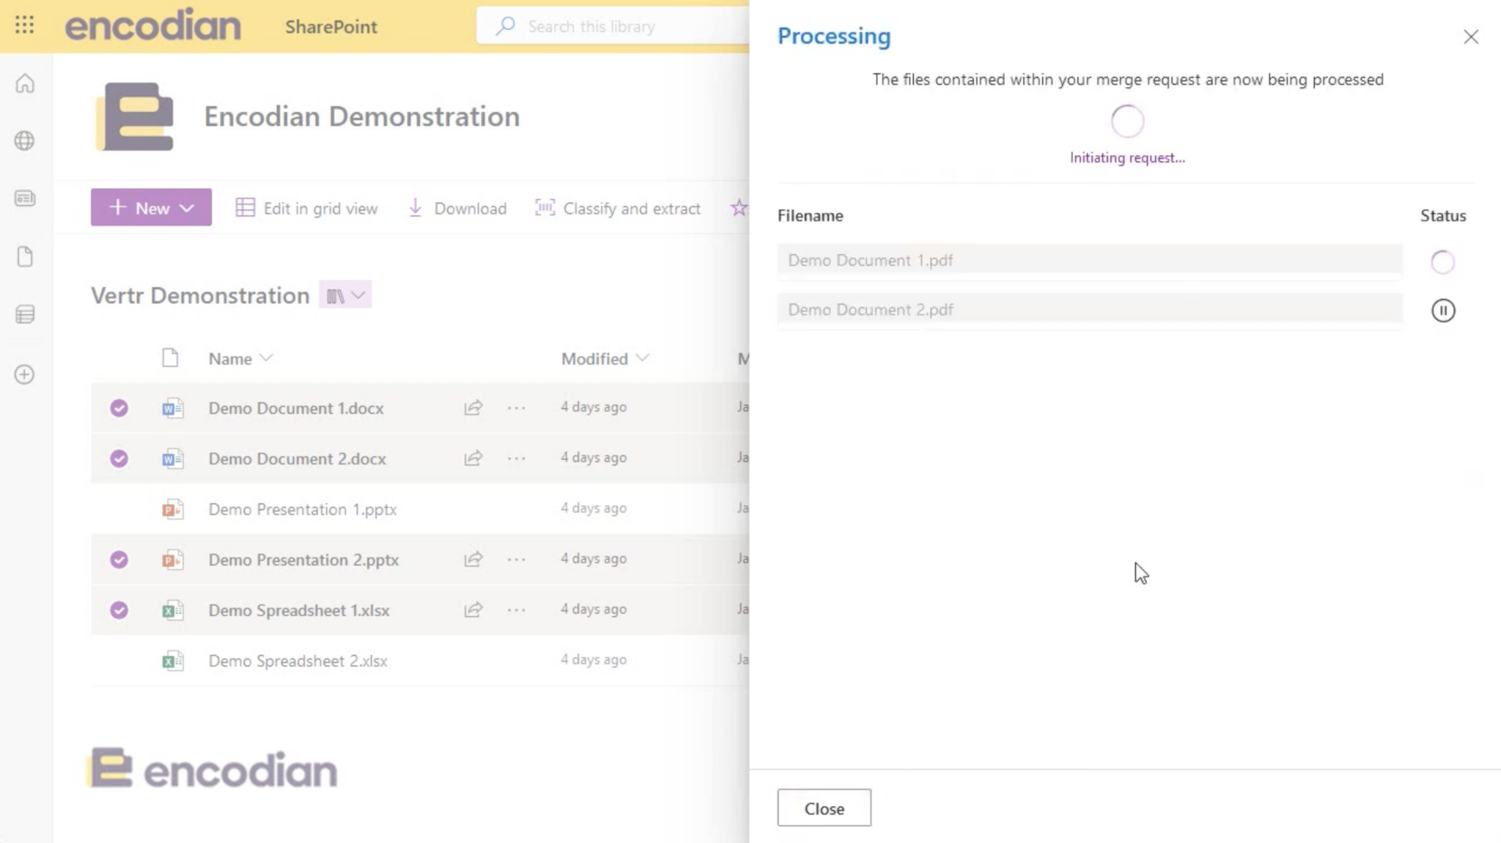Click the Word icon of Demo Document 2.docx
The height and width of the screenshot is (843, 1501).
click(172, 458)
